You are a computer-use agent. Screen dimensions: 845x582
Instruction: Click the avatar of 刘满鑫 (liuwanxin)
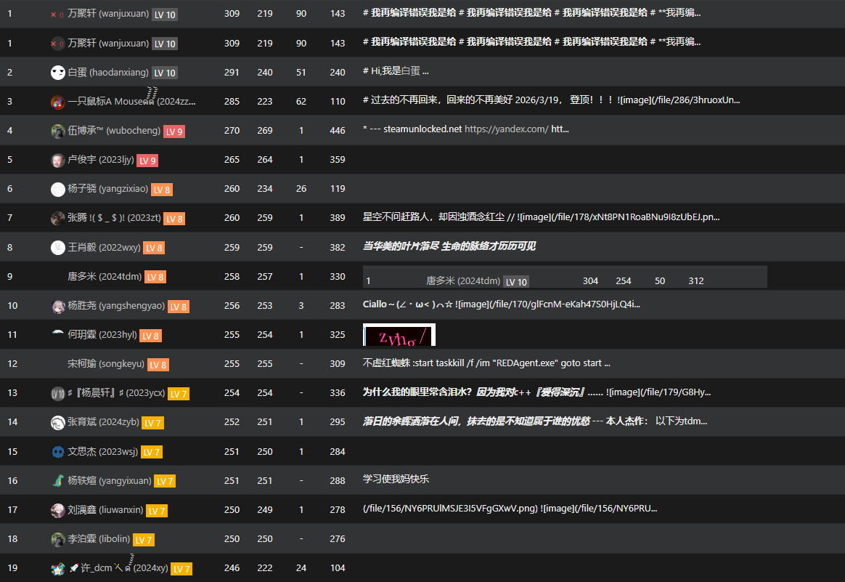pyautogui.click(x=57, y=510)
